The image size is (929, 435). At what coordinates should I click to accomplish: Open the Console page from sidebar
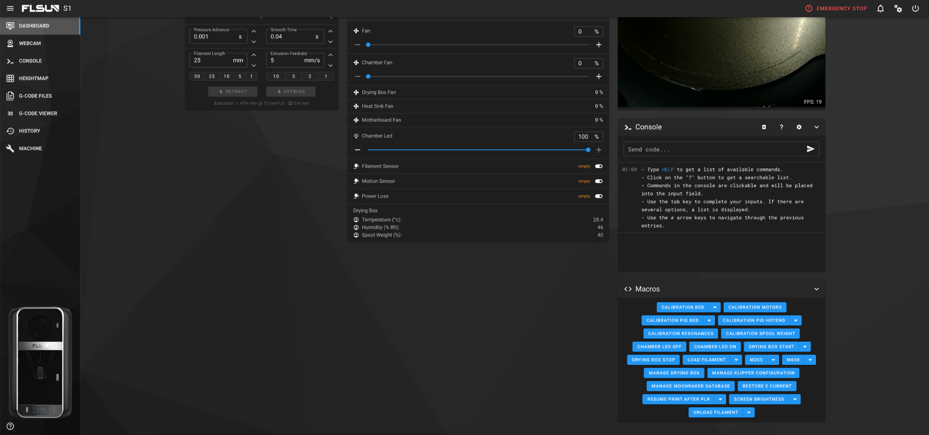click(40, 61)
